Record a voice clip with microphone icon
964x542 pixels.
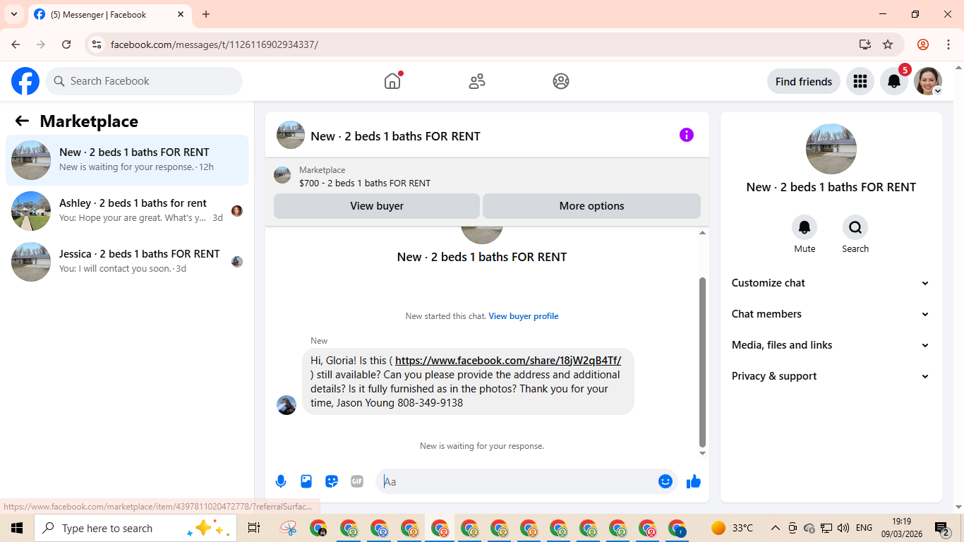tap(281, 481)
